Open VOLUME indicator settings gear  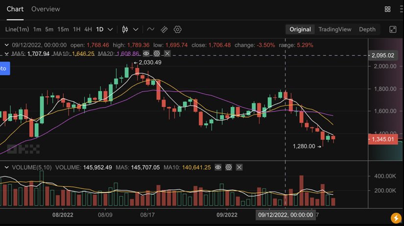coord(229,167)
